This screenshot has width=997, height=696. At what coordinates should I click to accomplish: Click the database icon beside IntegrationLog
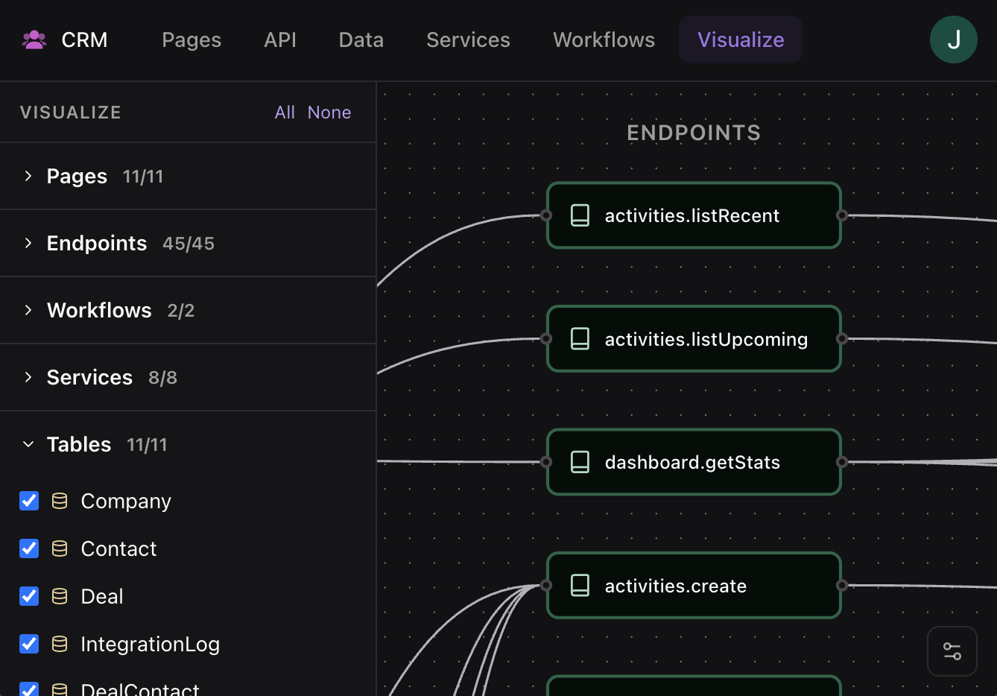point(60,644)
